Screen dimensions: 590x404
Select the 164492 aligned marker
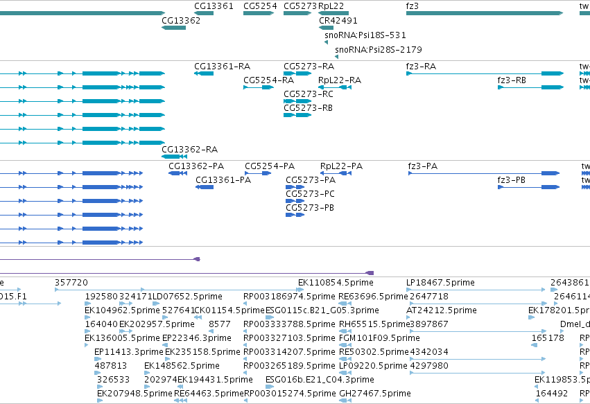tap(538, 401)
